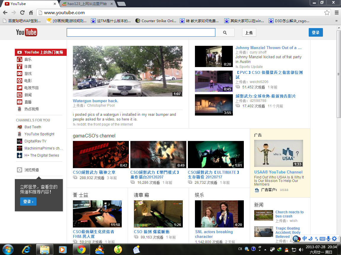Click the 上传 upload button
This screenshot has height=255, width=341.
(x=249, y=33)
